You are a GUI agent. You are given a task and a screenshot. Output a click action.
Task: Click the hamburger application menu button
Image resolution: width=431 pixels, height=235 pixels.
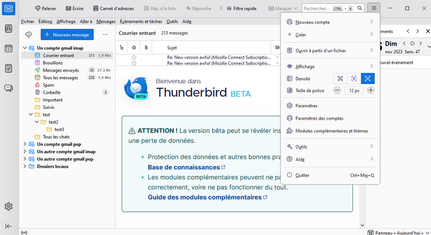pos(374,9)
